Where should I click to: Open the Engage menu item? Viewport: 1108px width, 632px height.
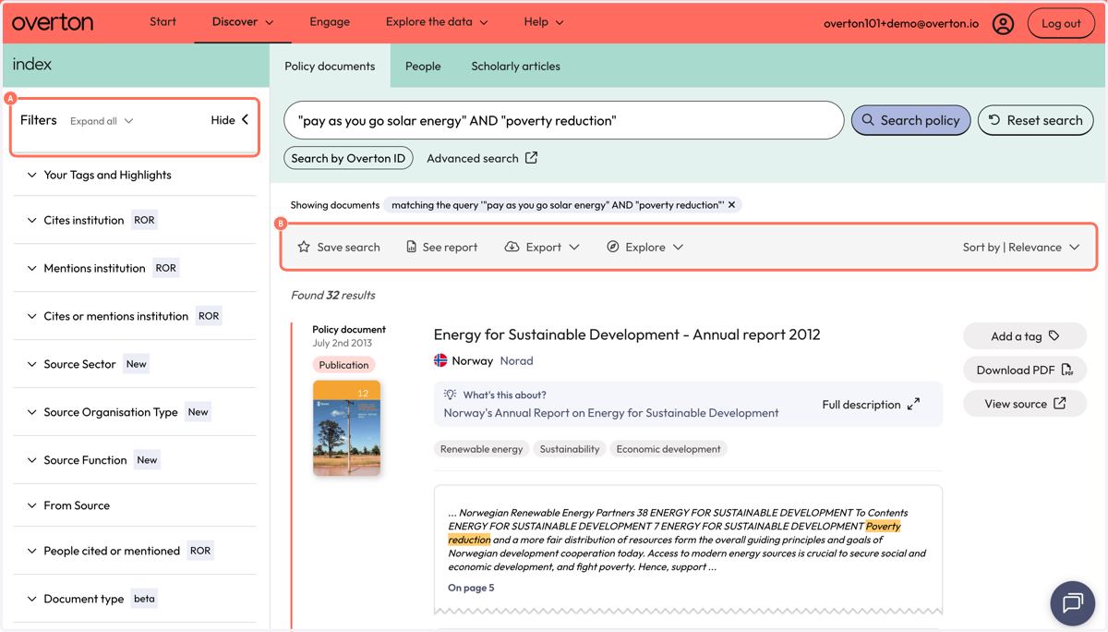(330, 22)
